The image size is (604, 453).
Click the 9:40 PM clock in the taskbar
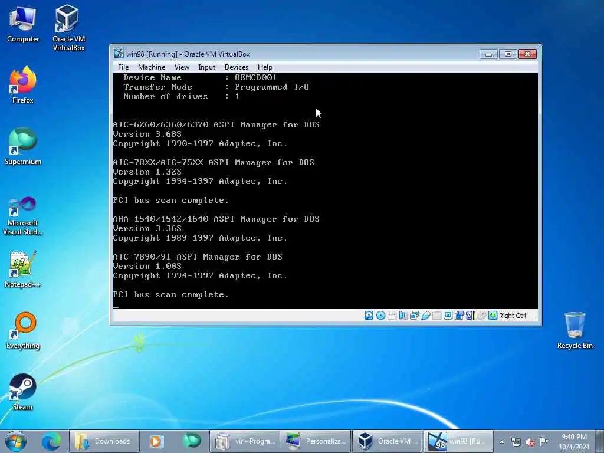(x=574, y=441)
